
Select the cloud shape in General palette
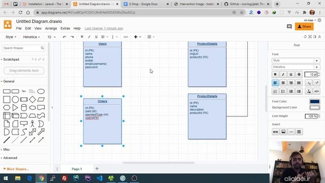(32, 107)
